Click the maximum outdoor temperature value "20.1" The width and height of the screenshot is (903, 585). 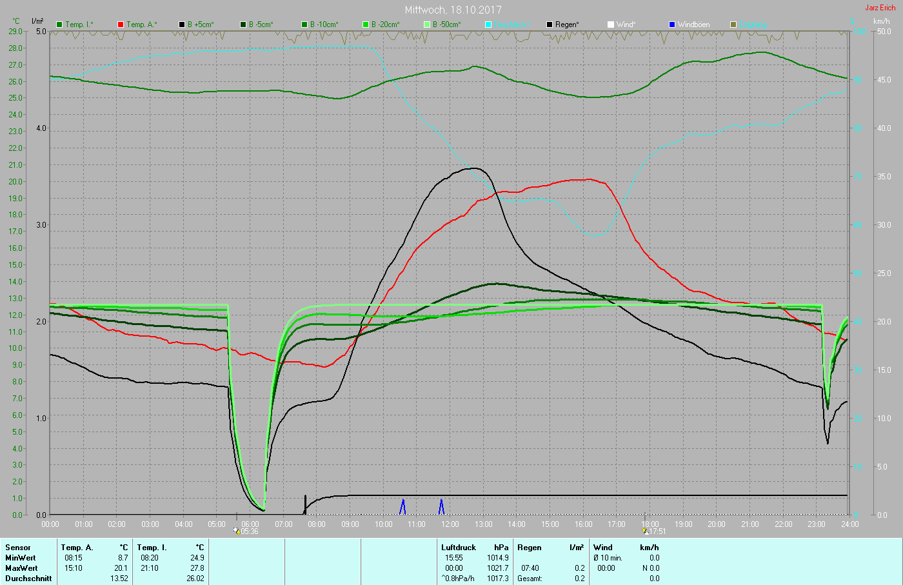tap(121, 568)
